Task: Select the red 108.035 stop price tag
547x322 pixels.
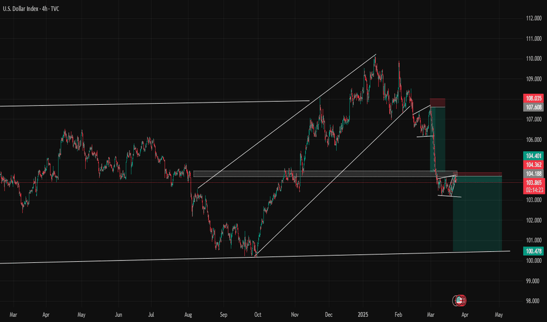Action: pyautogui.click(x=534, y=98)
